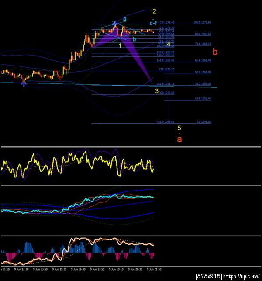Select the orange wave label a
This screenshot has width=262, height=281.
[179, 139]
